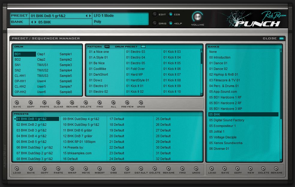Click the drum DELETE knob button

[86, 102]
